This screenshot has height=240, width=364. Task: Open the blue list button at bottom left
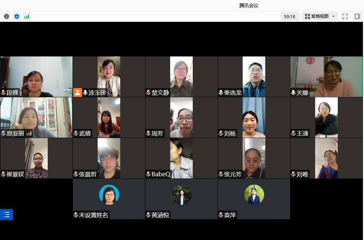coord(7,215)
